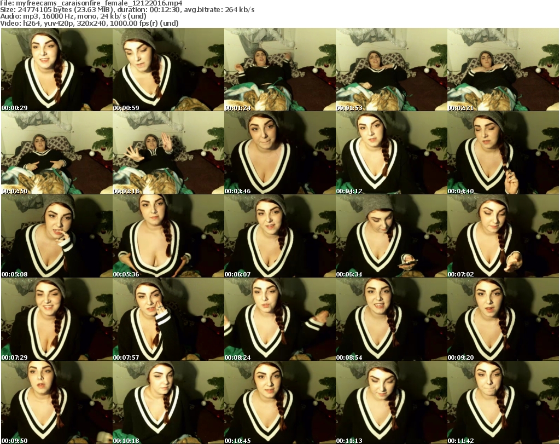Choose the thumbnail stamped 00:09:20

[x=503, y=319]
